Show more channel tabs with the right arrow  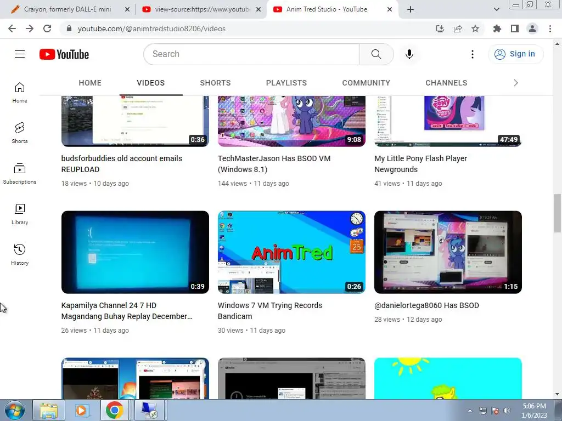coord(516,83)
